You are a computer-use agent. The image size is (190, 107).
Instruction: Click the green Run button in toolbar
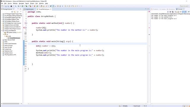(23, 6)
